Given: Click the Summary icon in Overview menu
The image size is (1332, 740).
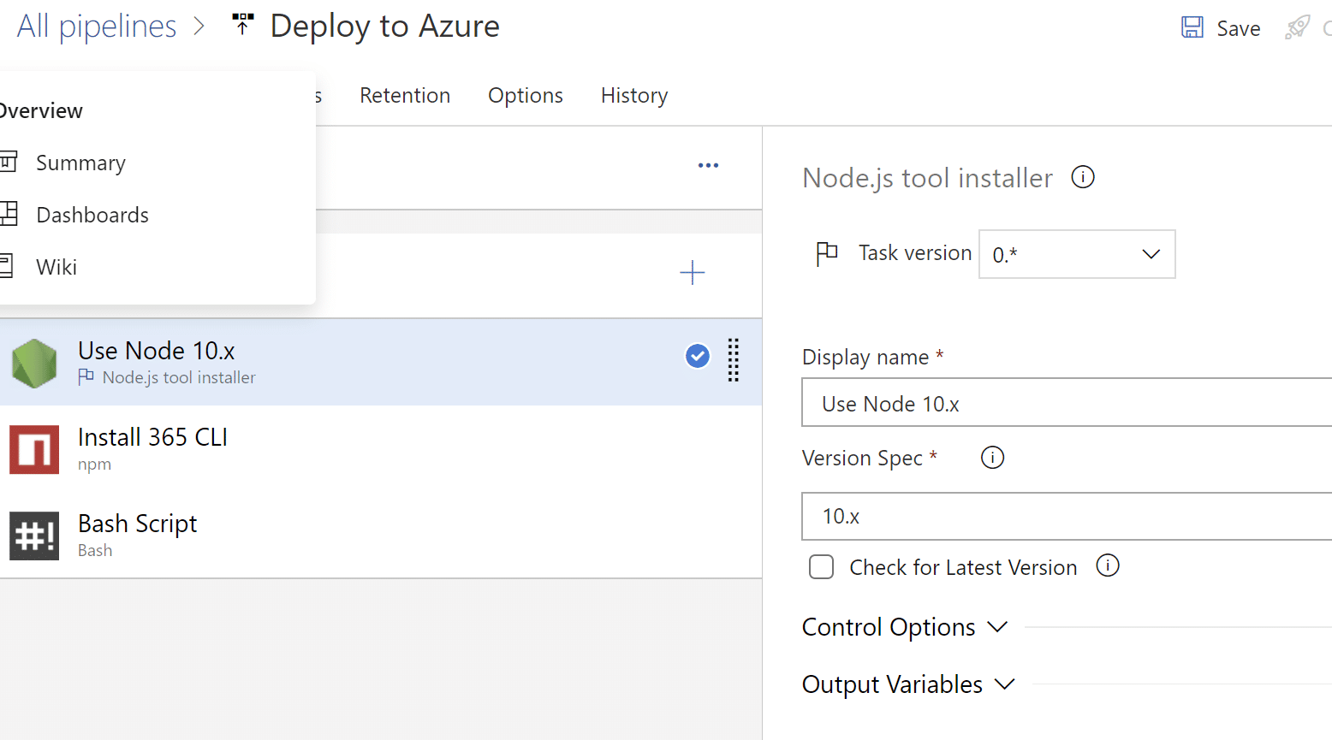Looking at the screenshot, I should [9, 161].
